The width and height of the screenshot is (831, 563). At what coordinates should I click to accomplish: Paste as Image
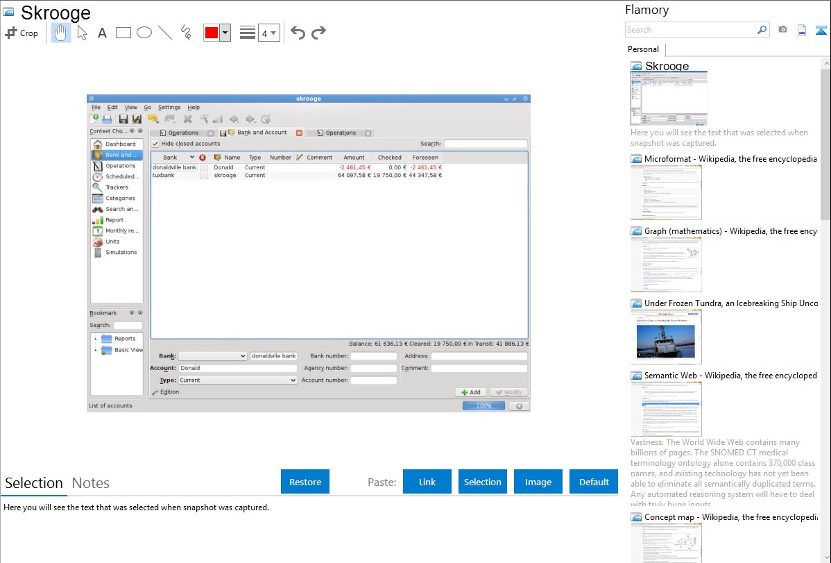[538, 482]
